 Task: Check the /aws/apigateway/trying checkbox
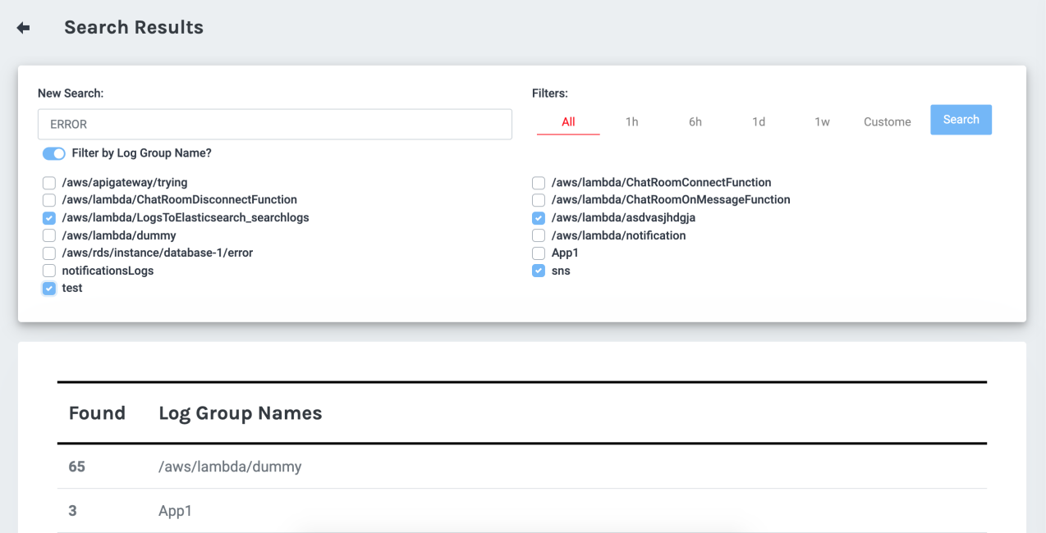click(x=49, y=183)
